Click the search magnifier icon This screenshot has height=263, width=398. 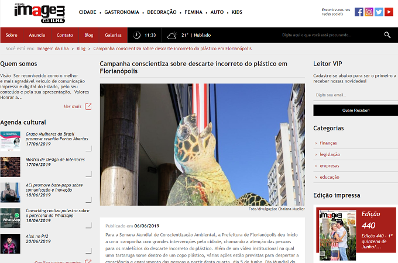coord(387,35)
